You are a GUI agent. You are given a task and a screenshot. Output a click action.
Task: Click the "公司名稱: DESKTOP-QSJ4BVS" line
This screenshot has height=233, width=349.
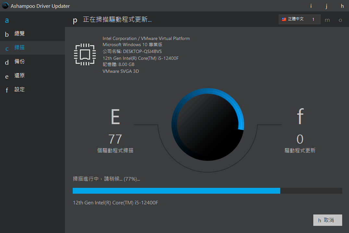[132, 51]
